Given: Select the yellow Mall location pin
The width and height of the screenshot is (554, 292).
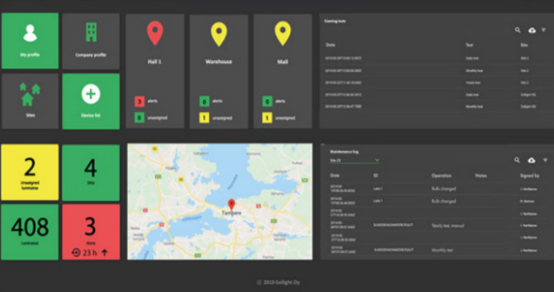Looking at the screenshot, I should [x=283, y=34].
